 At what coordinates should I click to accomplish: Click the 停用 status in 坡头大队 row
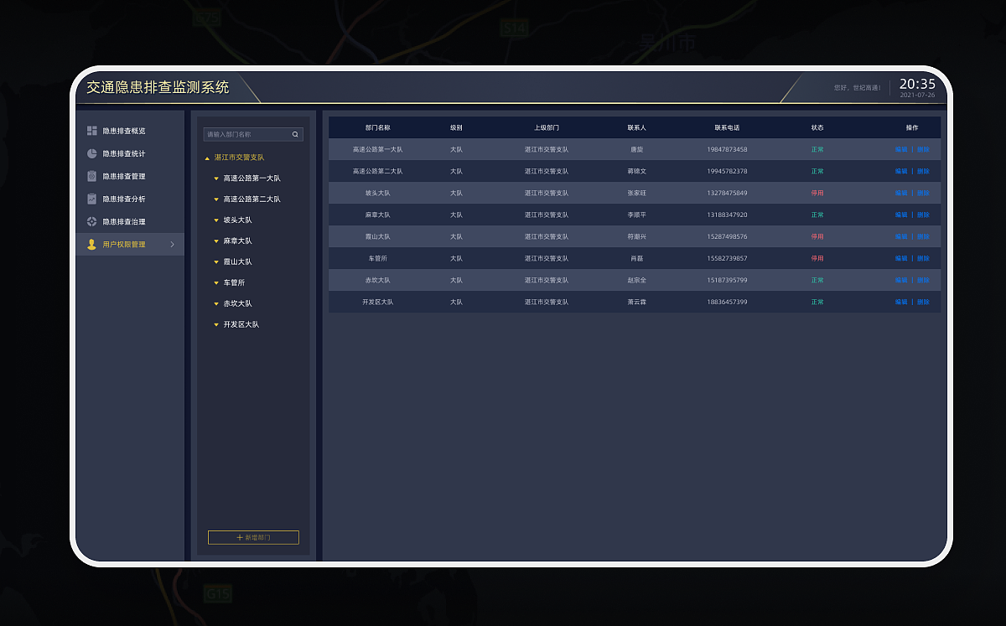(817, 193)
